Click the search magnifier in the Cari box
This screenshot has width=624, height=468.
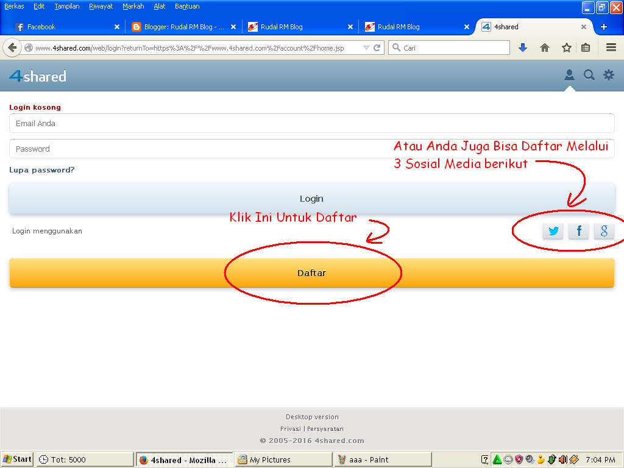396,48
